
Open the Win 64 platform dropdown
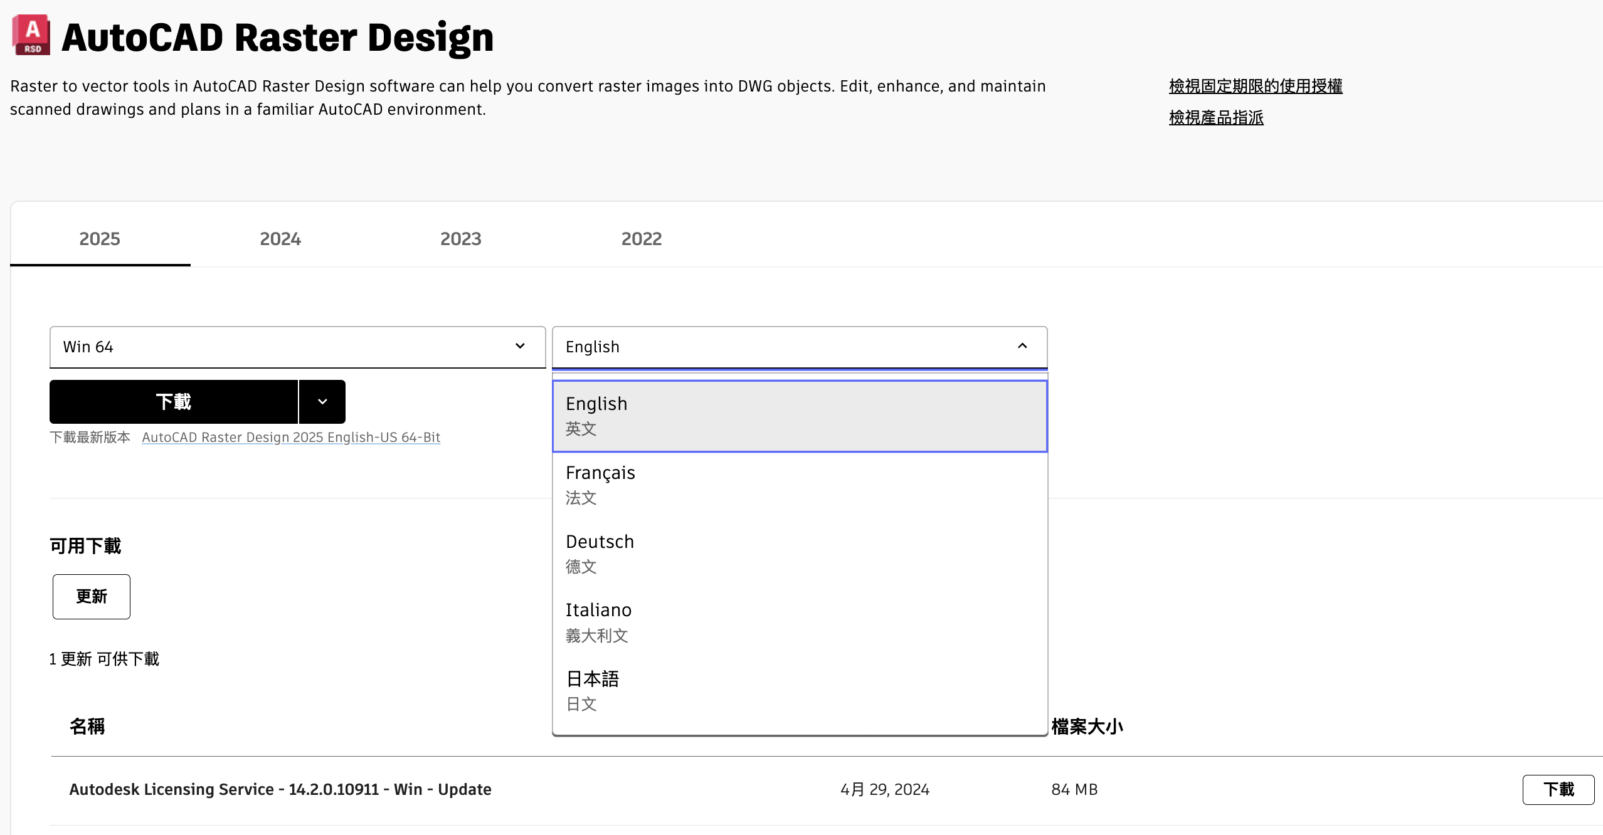297,347
